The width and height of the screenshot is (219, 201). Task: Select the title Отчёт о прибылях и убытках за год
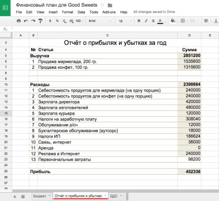pyautogui.click(x=115, y=42)
